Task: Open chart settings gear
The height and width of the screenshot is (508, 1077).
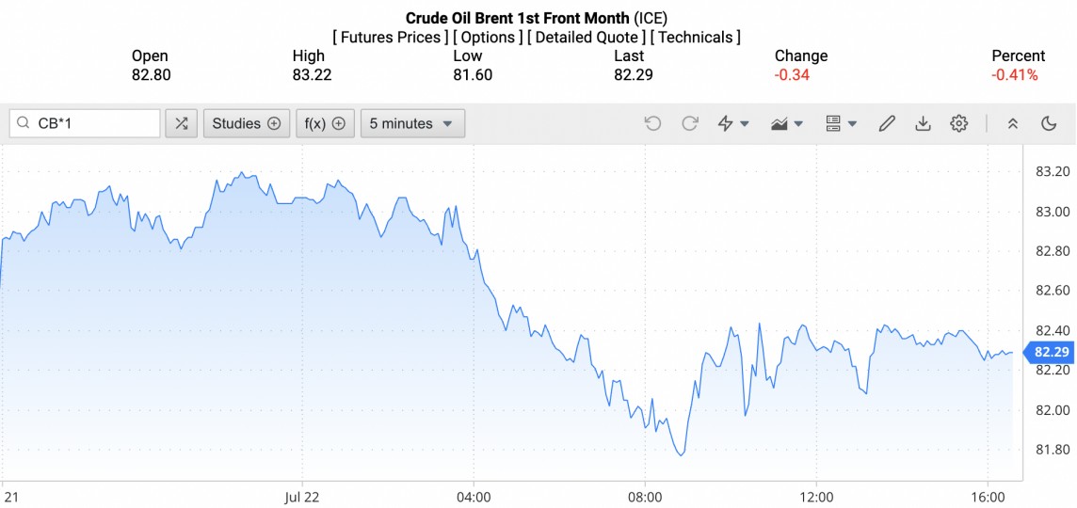Action: point(959,123)
